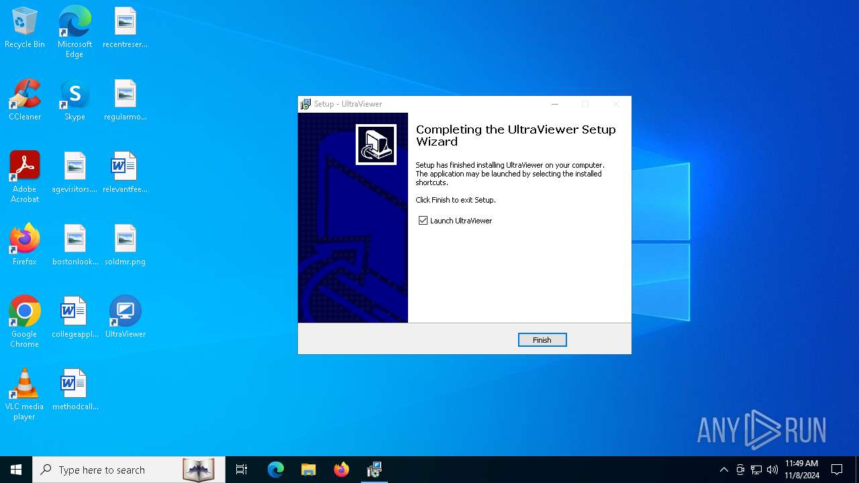Screen dimensions: 859x483
Task: Click the taskbar search box
Action: pos(129,470)
